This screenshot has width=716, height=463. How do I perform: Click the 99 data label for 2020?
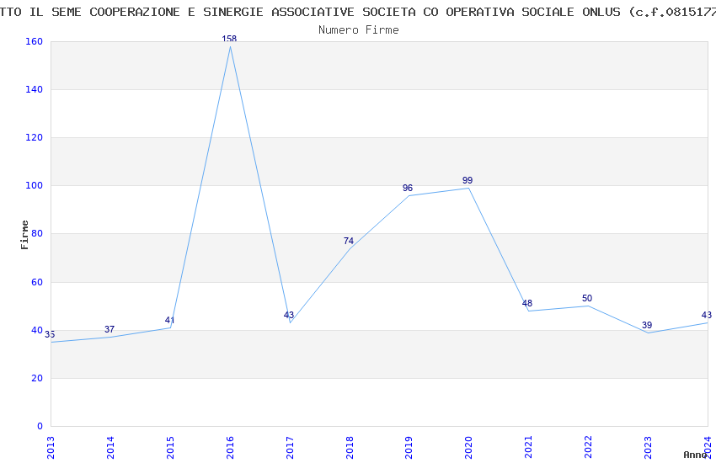pyautogui.click(x=468, y=181)
